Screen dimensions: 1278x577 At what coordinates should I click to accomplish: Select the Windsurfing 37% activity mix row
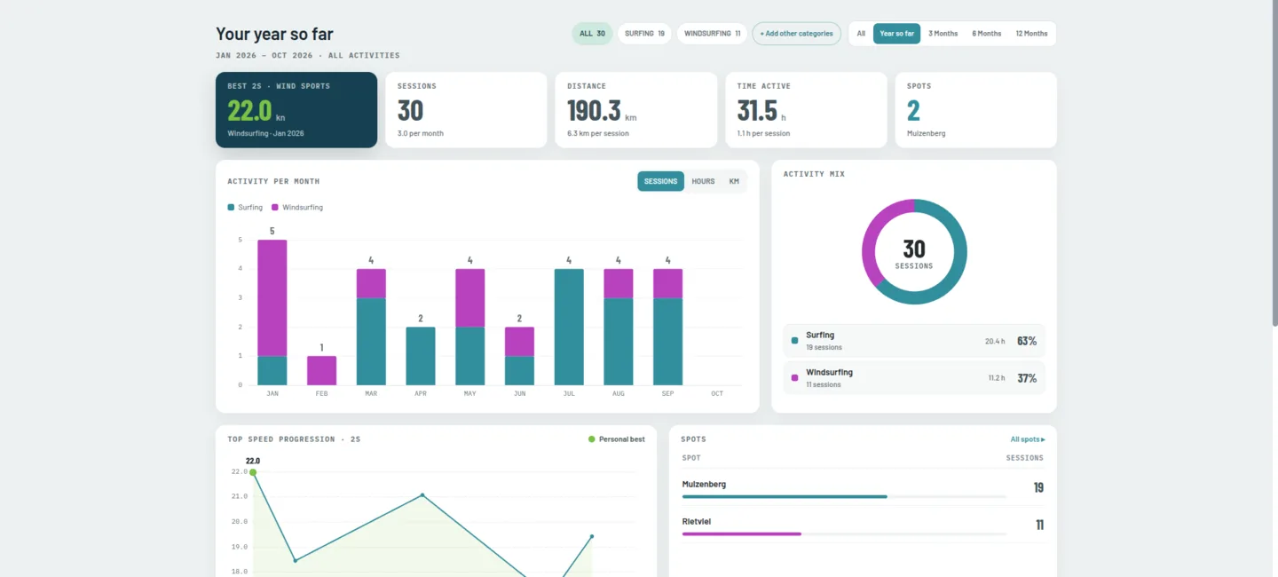(914, 378)
